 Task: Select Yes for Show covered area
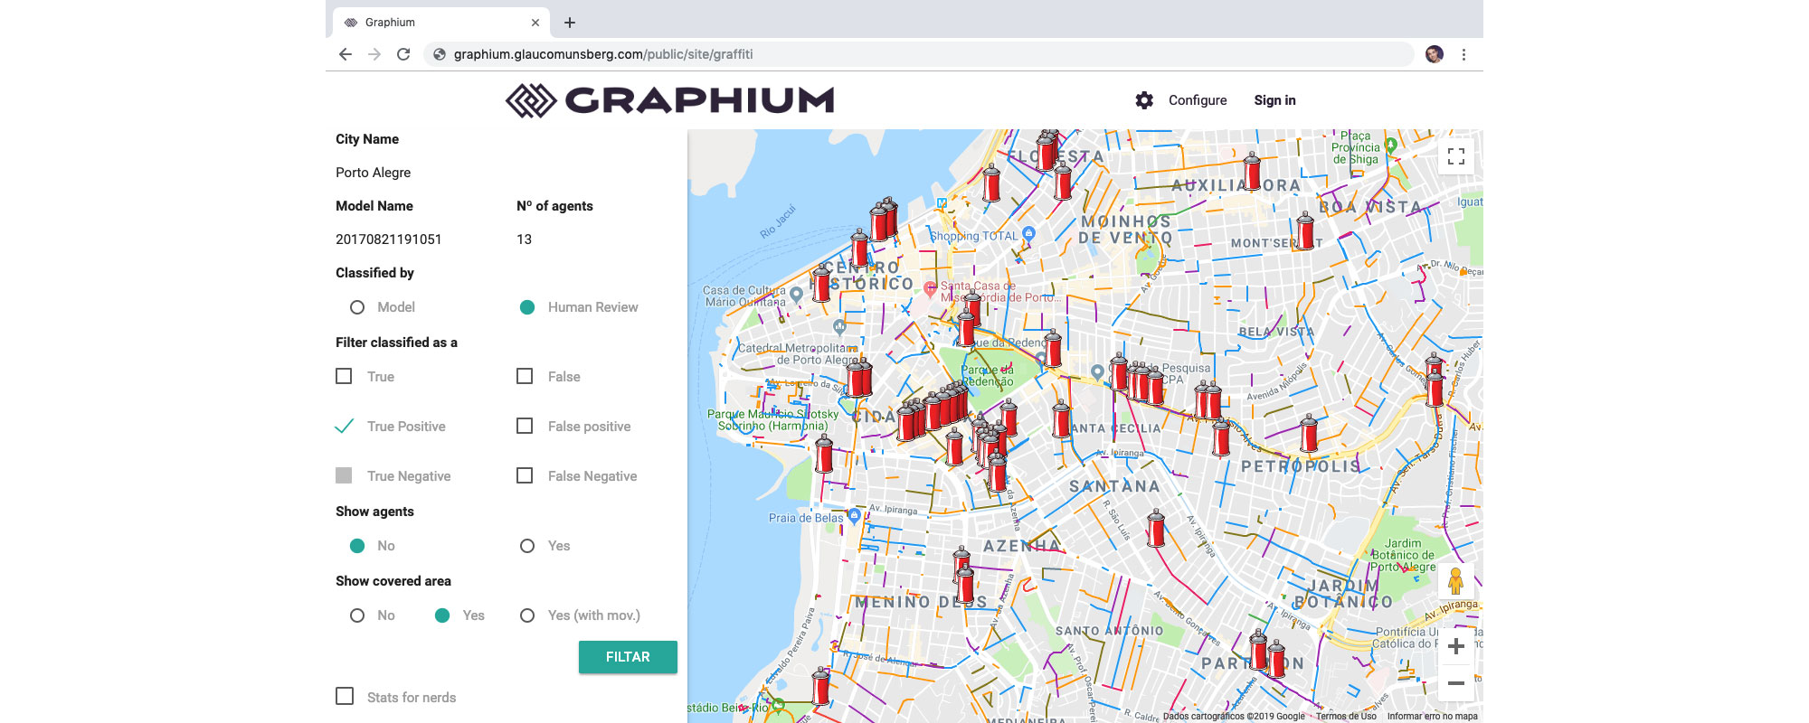(442, 615)
